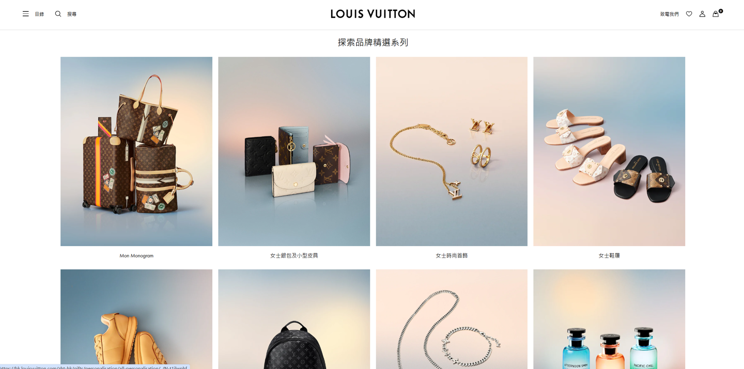This screenshot has width=744, height=369.
Task: Open the wishlist heart icon
Action: pyautogui.click(x=689, y=14)
